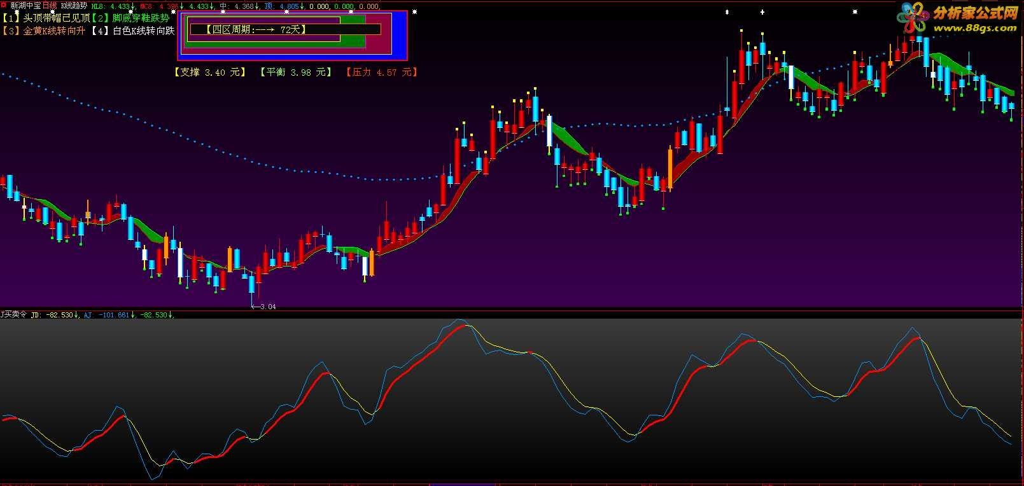
Task: Click the 【3】金黄K线转向升 legend text
Action: point(43,31)
